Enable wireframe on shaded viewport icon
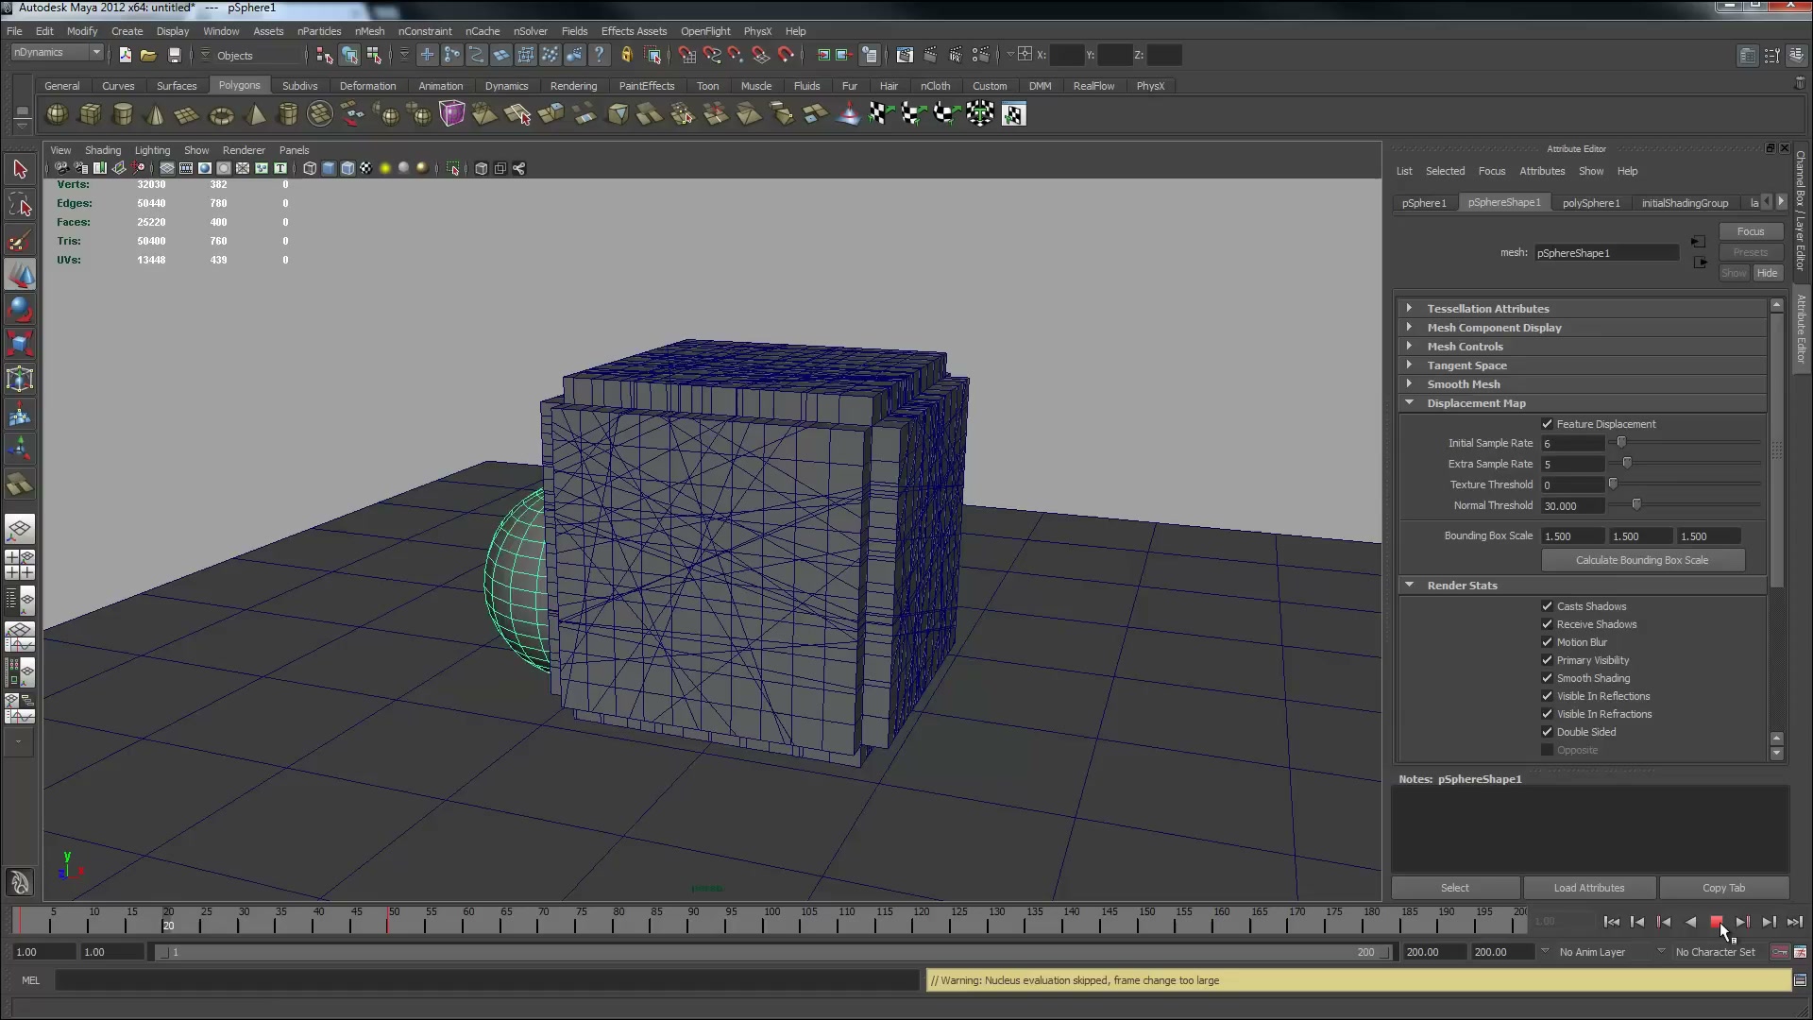Screen dimensions: 1813x1020 [x=347, y=168]
